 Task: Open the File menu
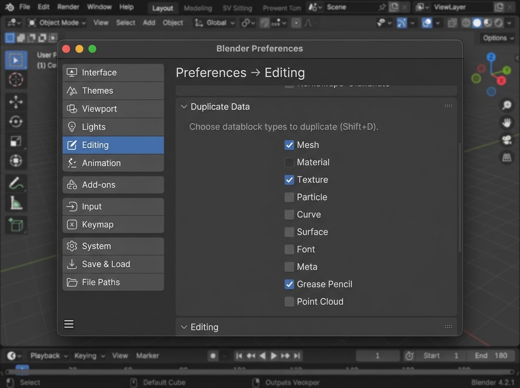click(x=25, y=7)
